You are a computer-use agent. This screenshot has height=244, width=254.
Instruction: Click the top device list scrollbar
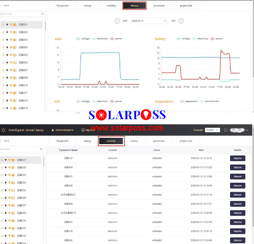(45, 26)
